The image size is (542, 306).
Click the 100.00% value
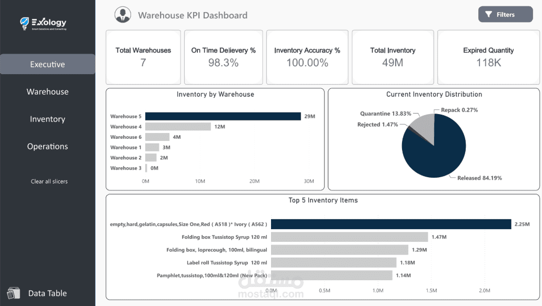tap(307, 63)
